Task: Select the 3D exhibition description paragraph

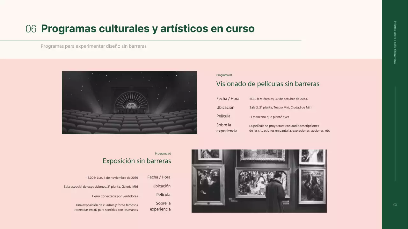Action: (x=106, y=207)
